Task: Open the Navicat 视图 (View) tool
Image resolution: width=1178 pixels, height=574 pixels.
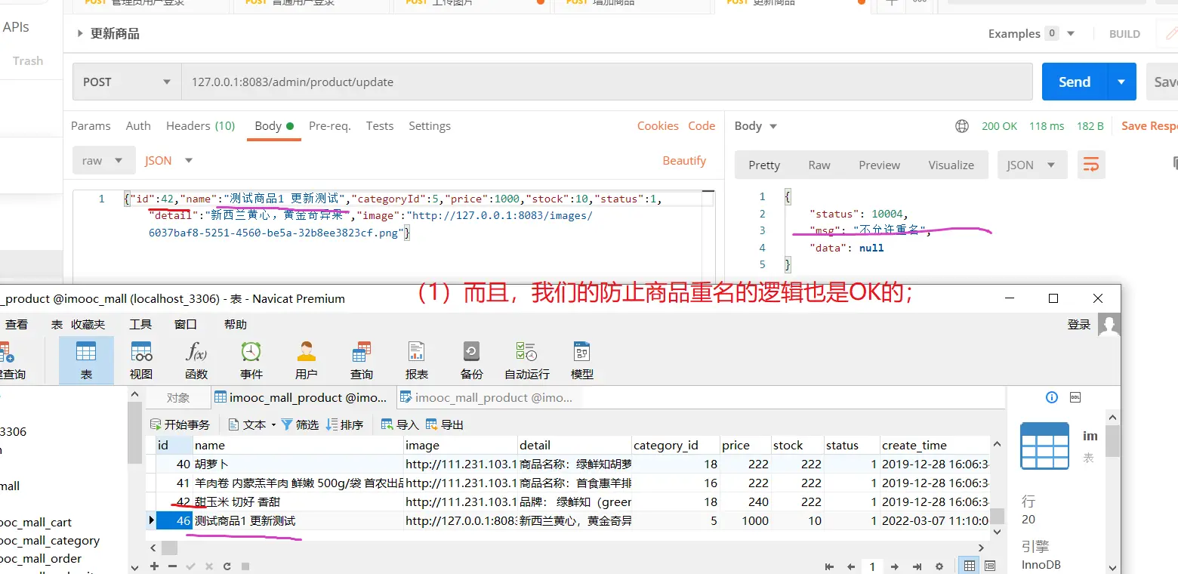Action: [141, 360]
